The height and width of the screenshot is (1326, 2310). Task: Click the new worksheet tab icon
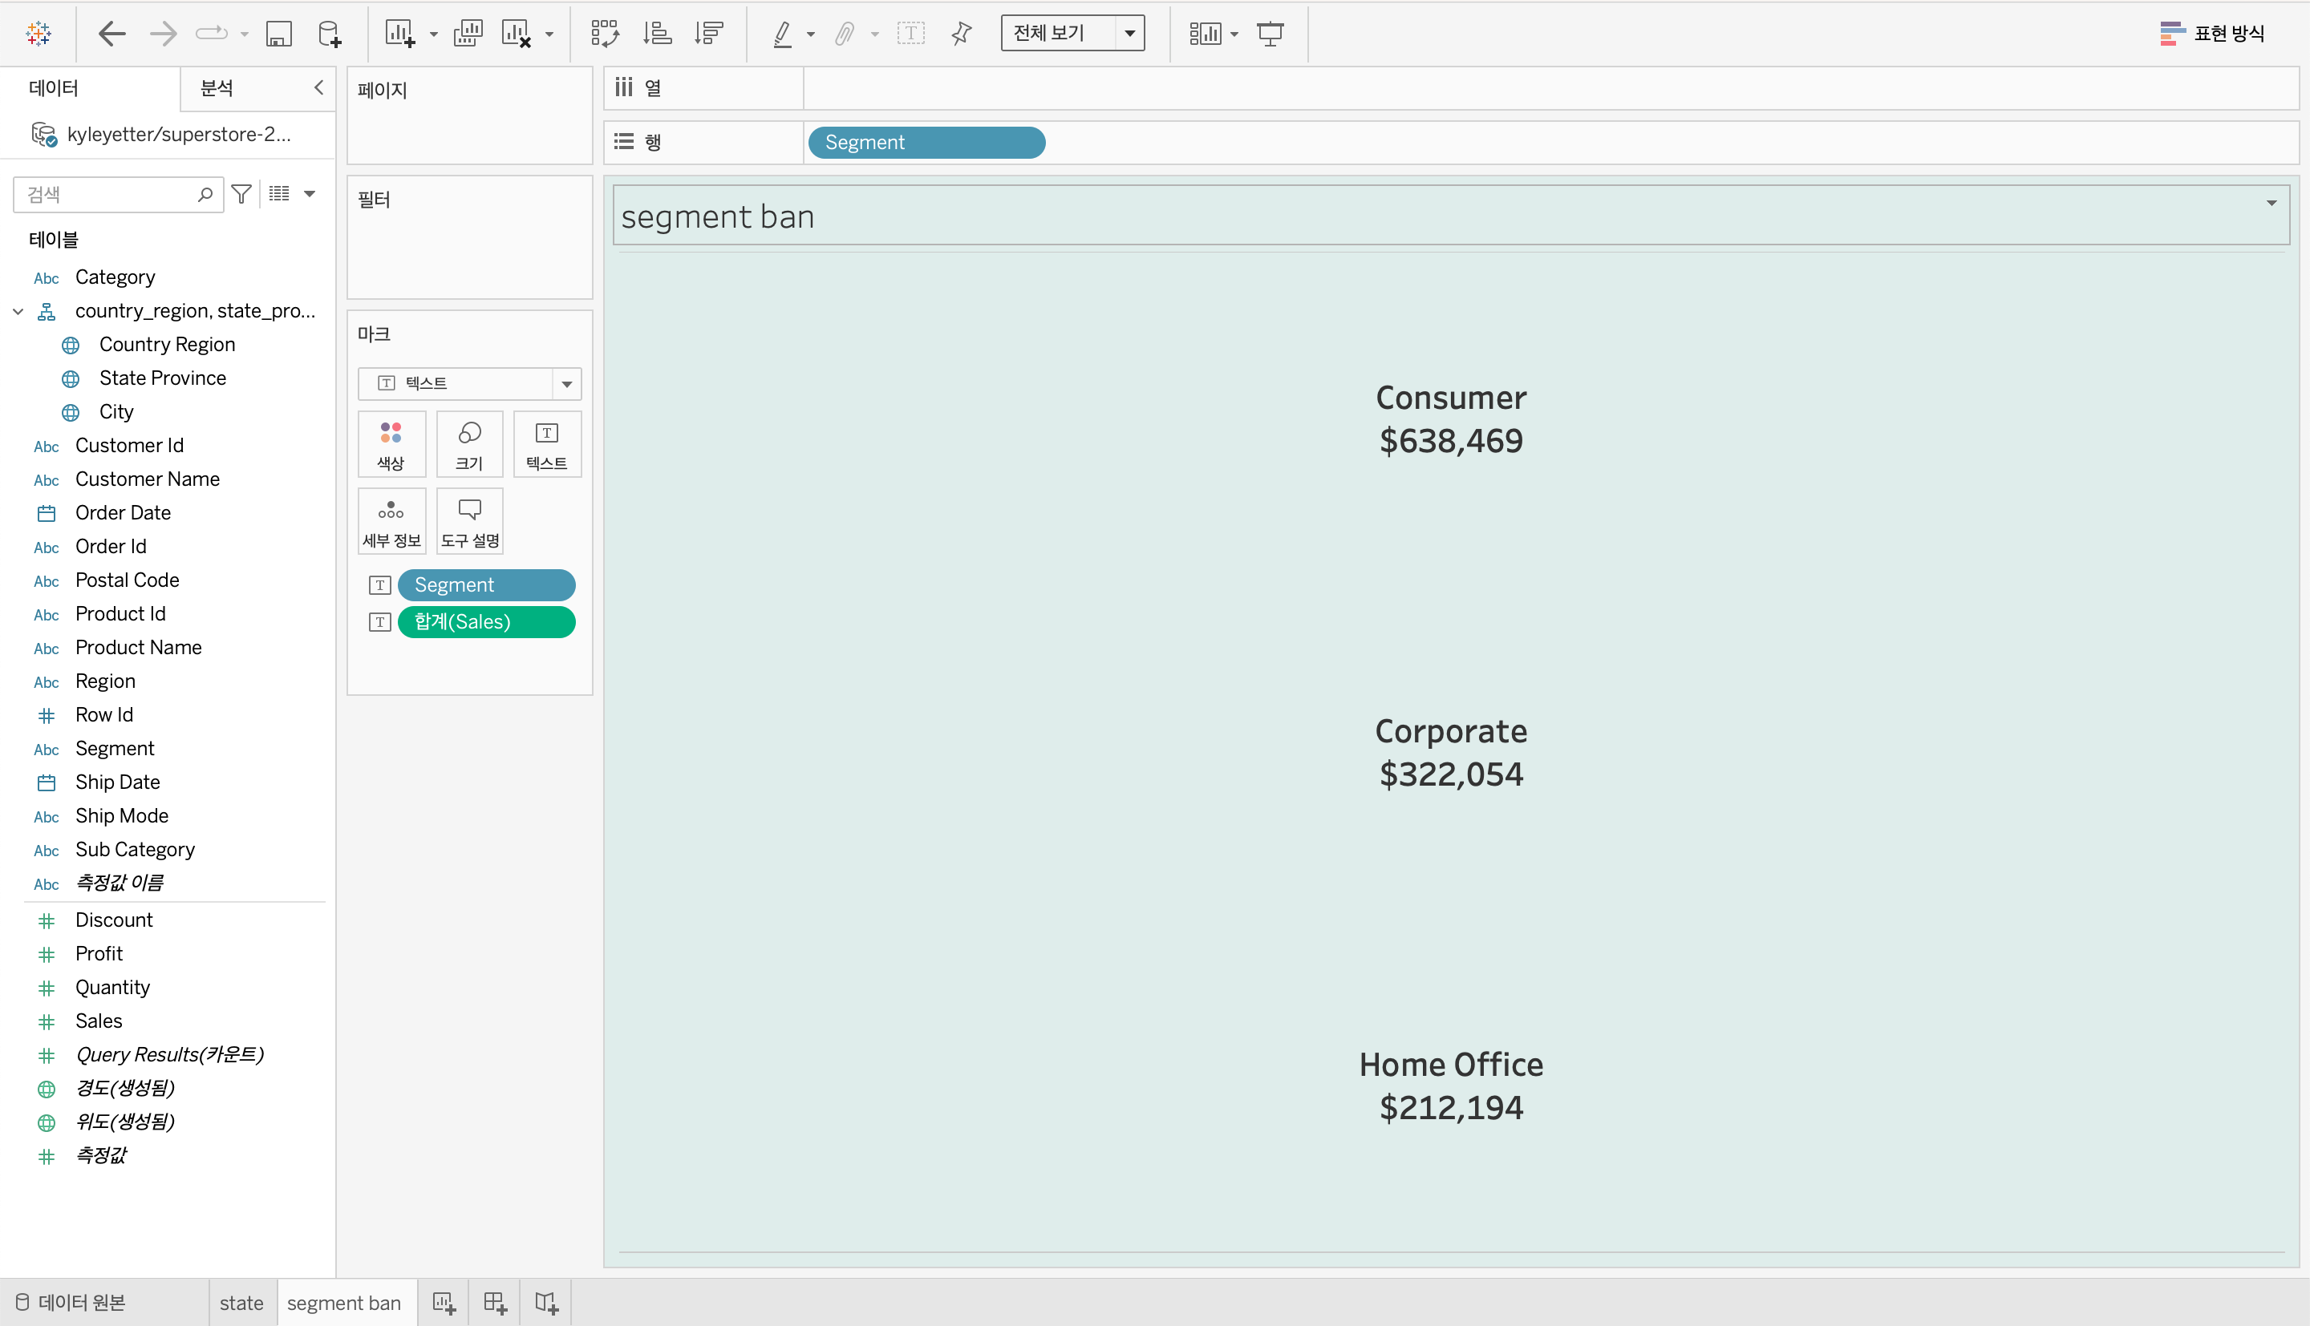[444, 1304]
